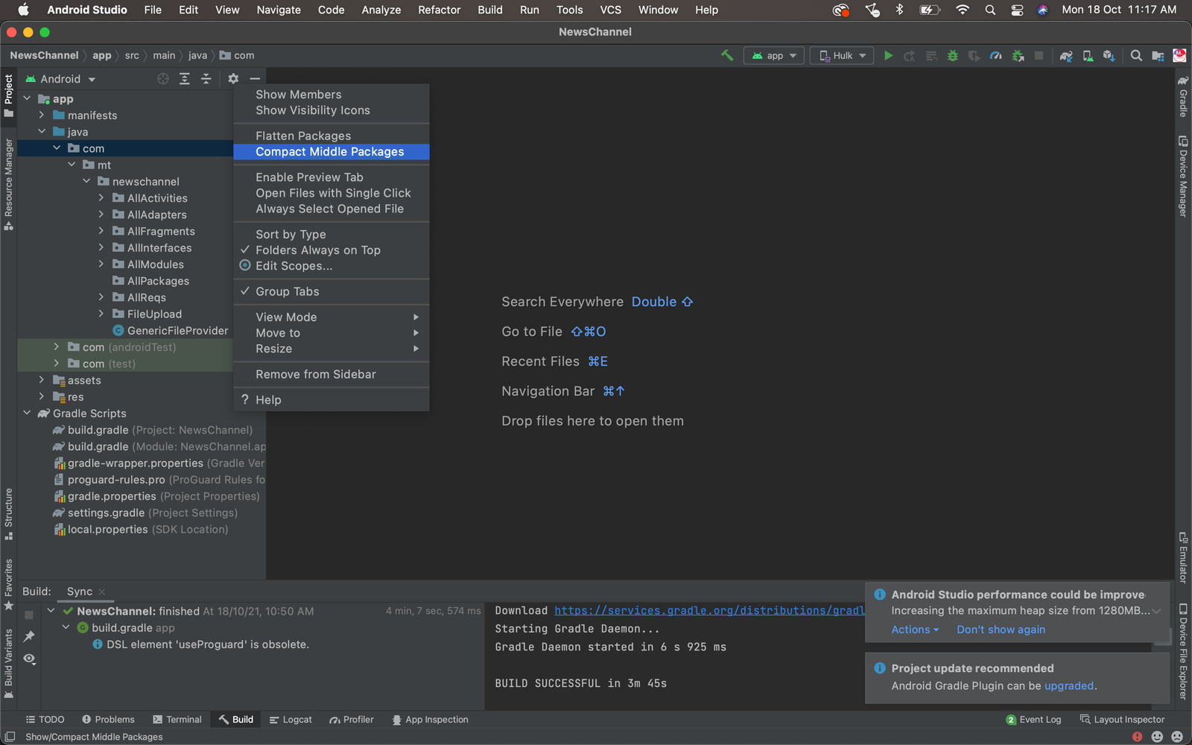1192x745 pixels.
Task: Open the Move to submenu
Action: 332,333
